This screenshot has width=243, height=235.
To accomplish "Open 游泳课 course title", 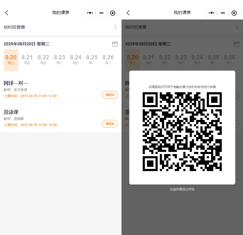I will coord(11,112).
